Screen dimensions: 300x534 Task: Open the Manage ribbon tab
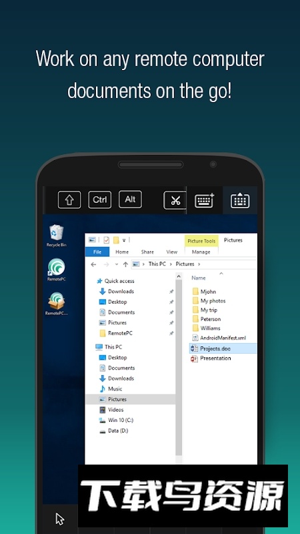pos(201,252)
